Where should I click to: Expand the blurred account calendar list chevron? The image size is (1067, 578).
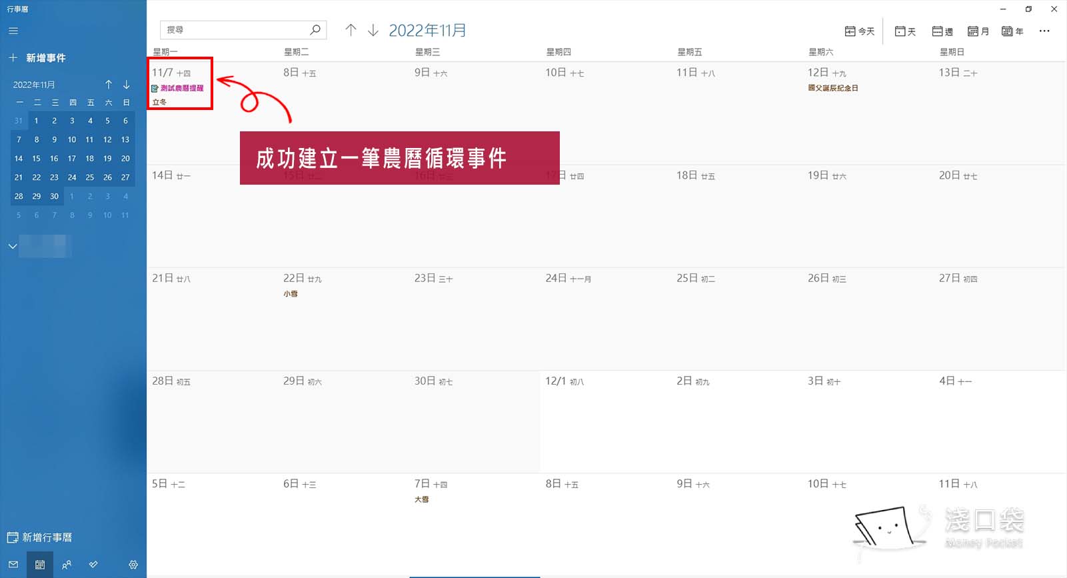click(13, 246)
